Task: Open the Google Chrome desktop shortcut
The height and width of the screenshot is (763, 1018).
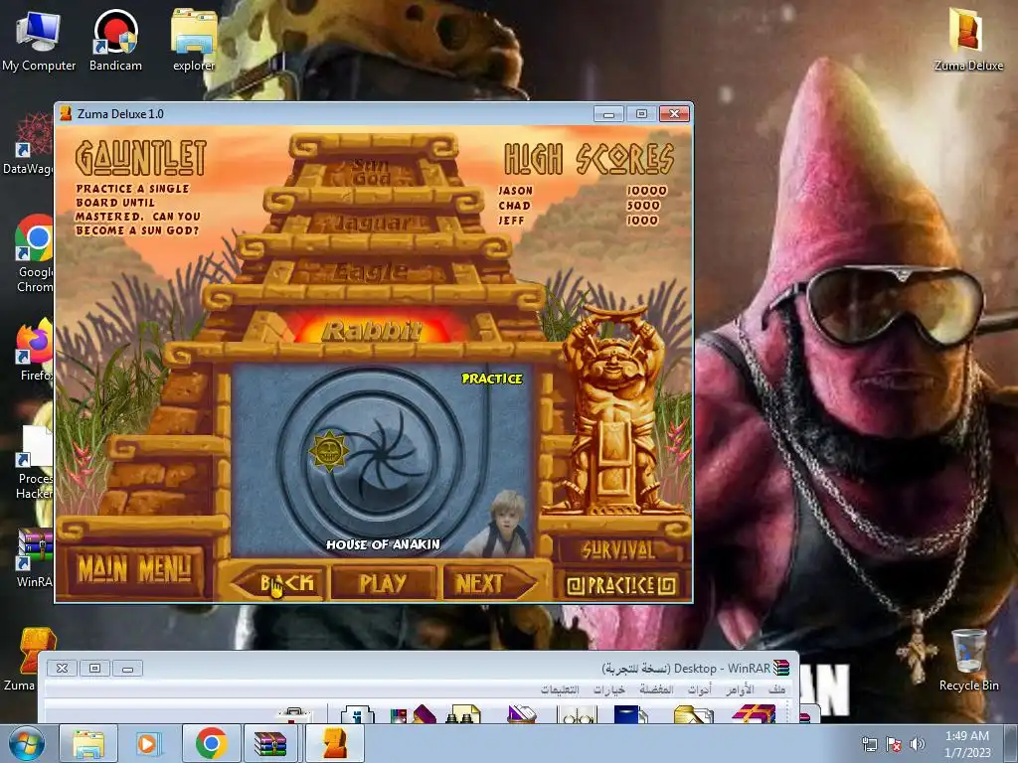Action: [x=34, y=253]
